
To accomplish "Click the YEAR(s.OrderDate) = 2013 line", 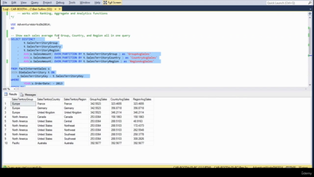I will coord(43,83).
